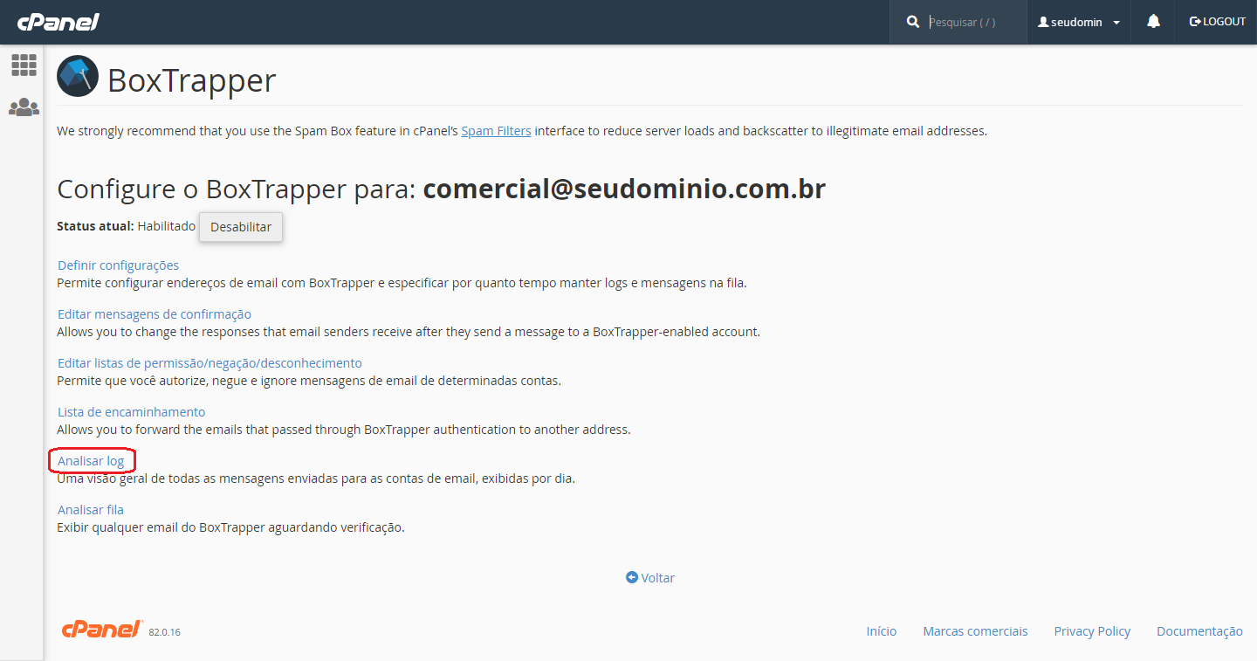Screen dimensions: 1257x661
Task: Click the cPanel footer logo
Action: coord(102,630)
